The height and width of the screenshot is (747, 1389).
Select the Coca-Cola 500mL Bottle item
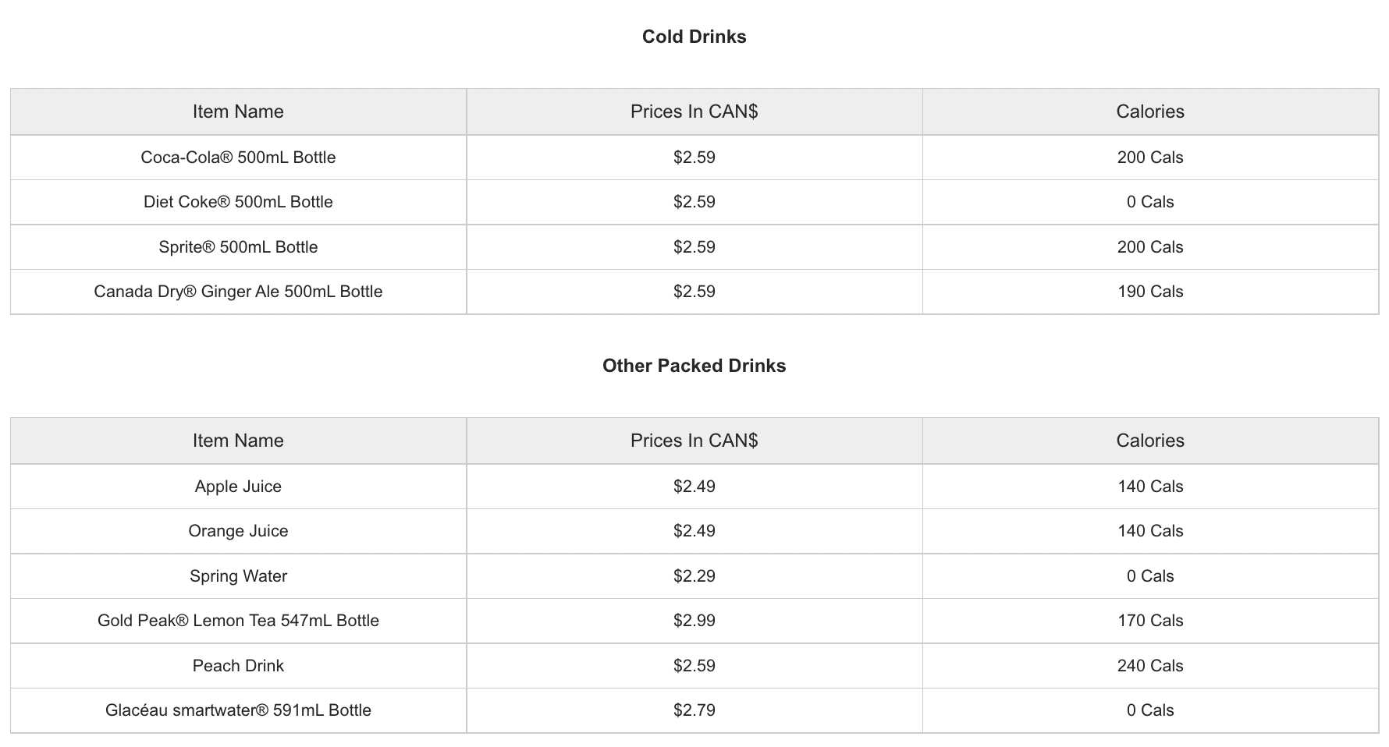(x=238, y=158)
